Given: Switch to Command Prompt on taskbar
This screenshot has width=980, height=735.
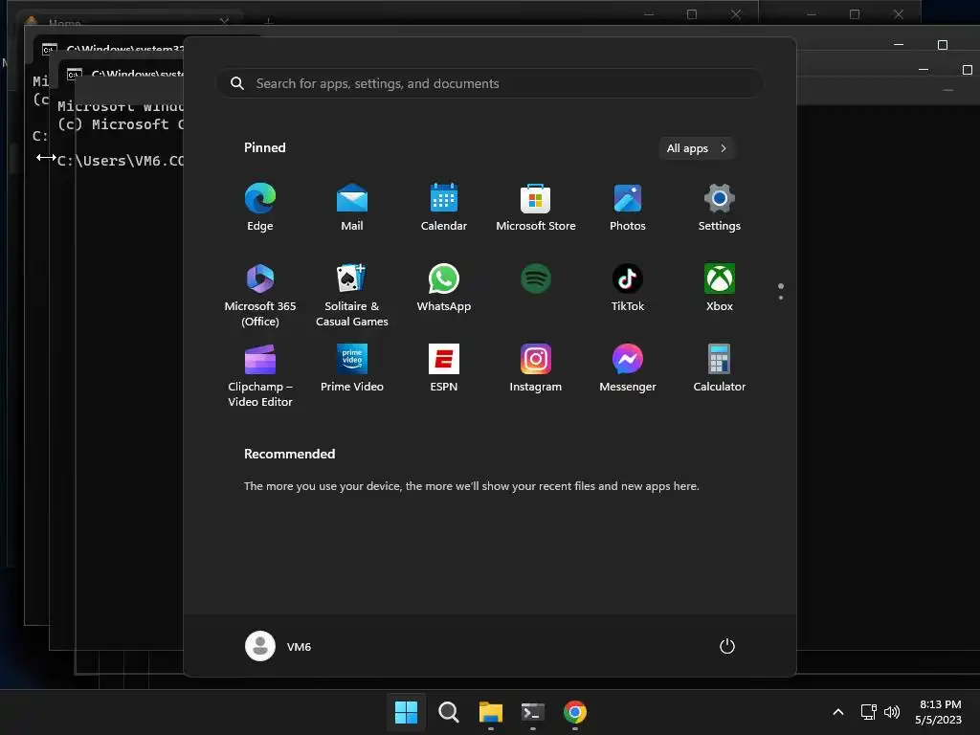Looking at the screenshot, I should point(532,712).
